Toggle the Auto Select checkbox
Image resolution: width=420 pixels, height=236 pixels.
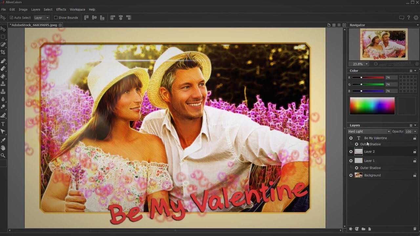[11, 18]
